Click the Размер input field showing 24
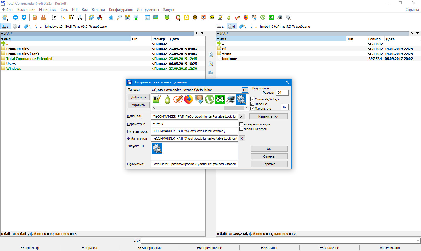 tap(282, 93)
